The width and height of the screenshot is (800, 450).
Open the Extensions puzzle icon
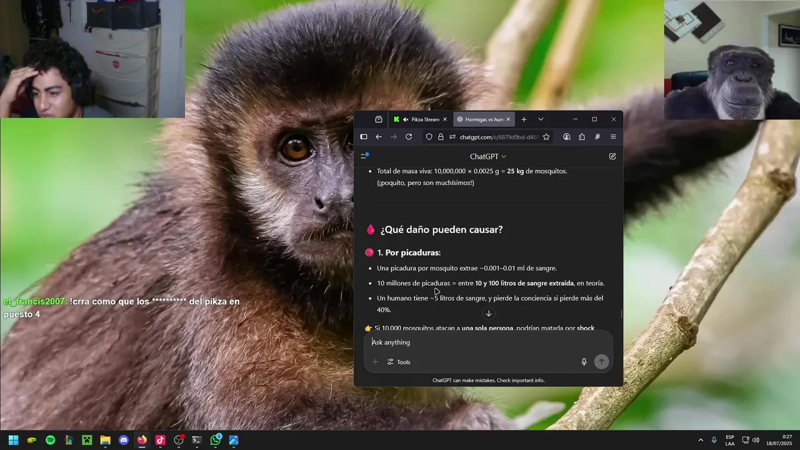582,137
